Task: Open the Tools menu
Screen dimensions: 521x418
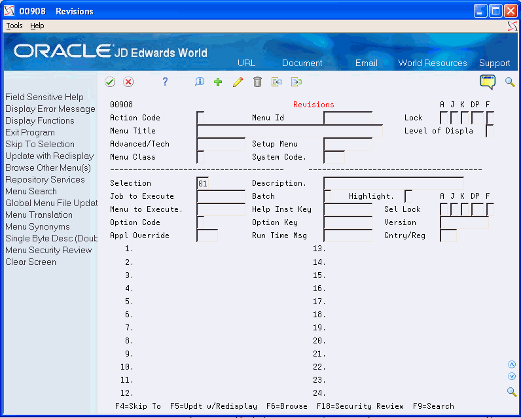Action: [x=14, y=26]
